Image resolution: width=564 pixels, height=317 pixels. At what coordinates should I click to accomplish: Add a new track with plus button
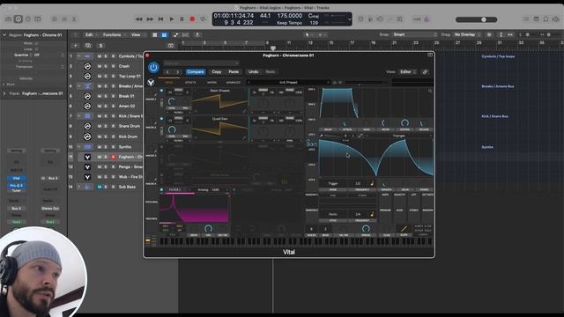coord(75,46)
